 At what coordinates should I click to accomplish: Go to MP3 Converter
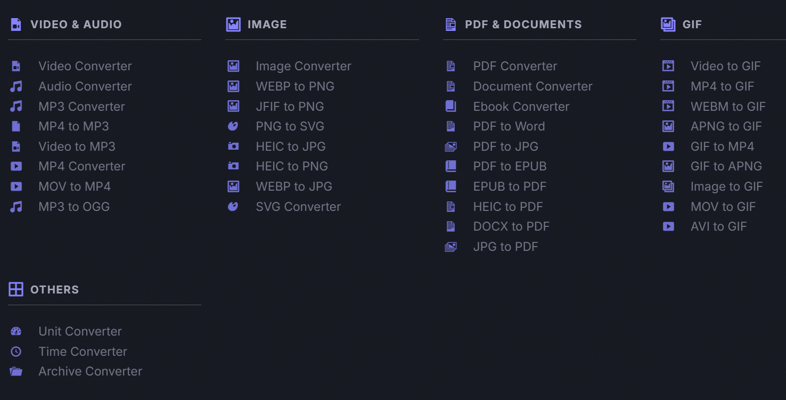pyautogui.click(x=81, y=107)
